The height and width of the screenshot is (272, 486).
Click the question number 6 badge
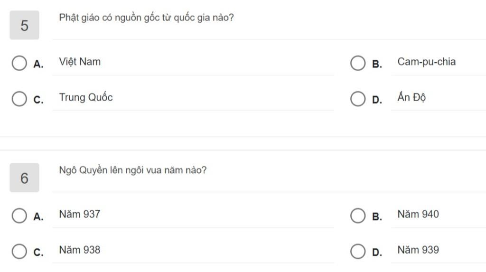(x=25, y=178)
